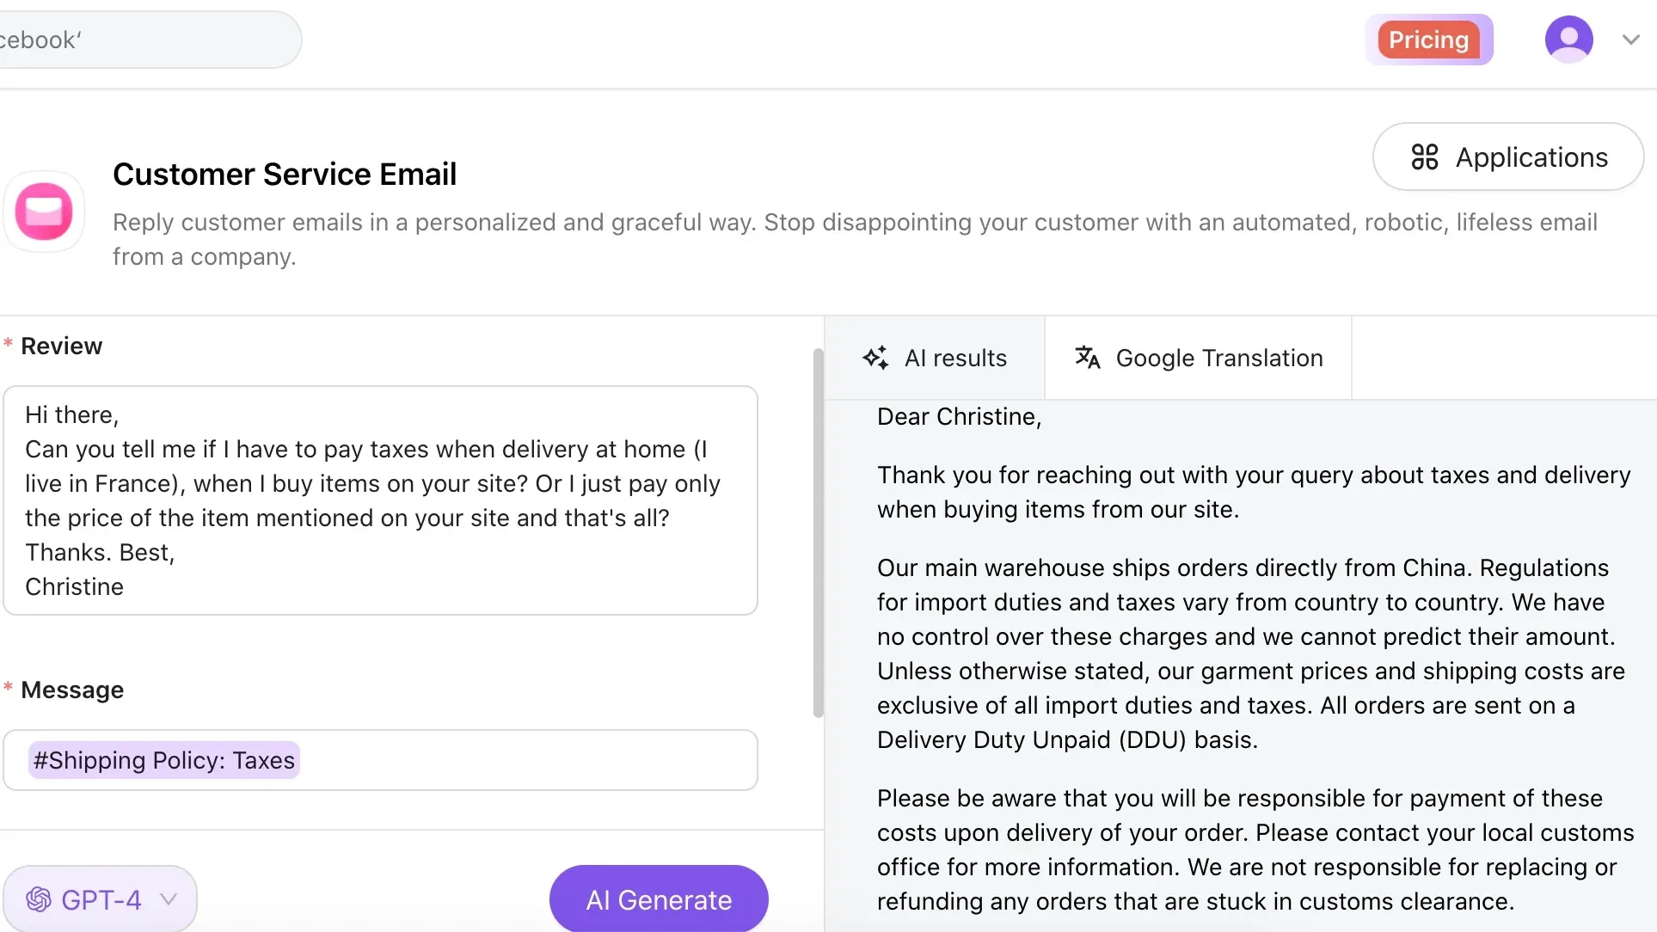Expand the chevron inside the GPT-4 selector
Viewport: 1657px width, 932px height.
pyautogui.click(x=169, y=898)
